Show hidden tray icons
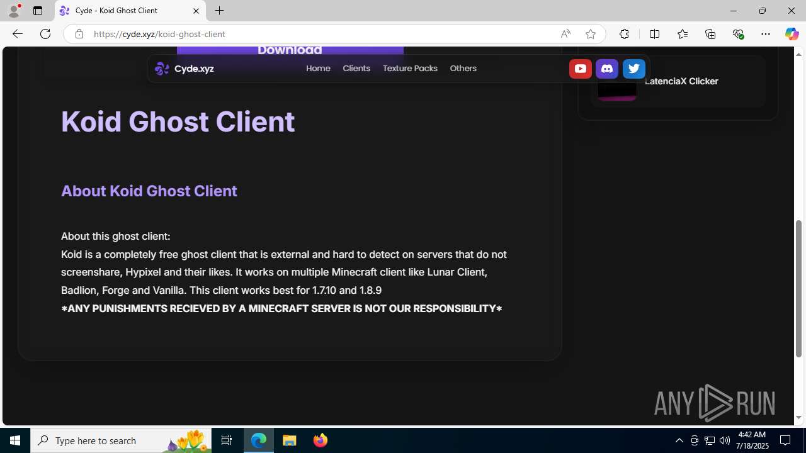The image size is (806, 453). (679, 440)
